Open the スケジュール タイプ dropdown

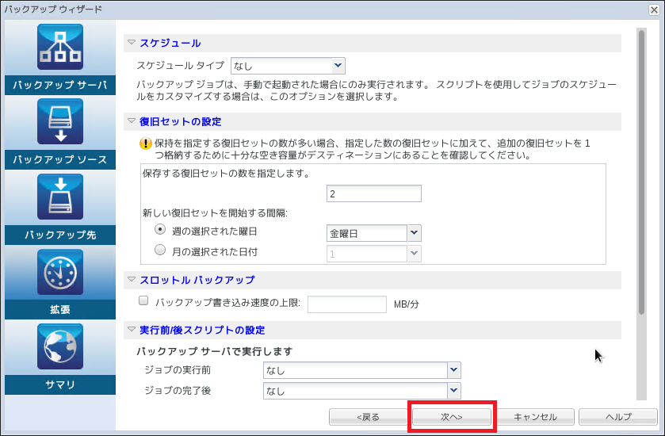pos(288,66)
